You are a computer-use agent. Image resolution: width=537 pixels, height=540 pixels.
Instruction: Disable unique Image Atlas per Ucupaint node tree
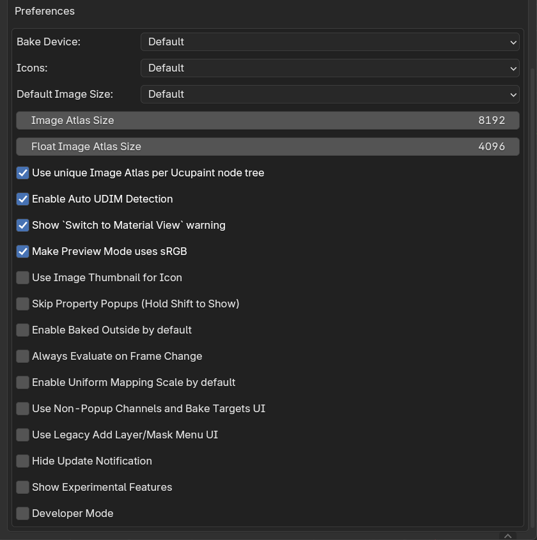pyautogui.click(x=23, y=173)
